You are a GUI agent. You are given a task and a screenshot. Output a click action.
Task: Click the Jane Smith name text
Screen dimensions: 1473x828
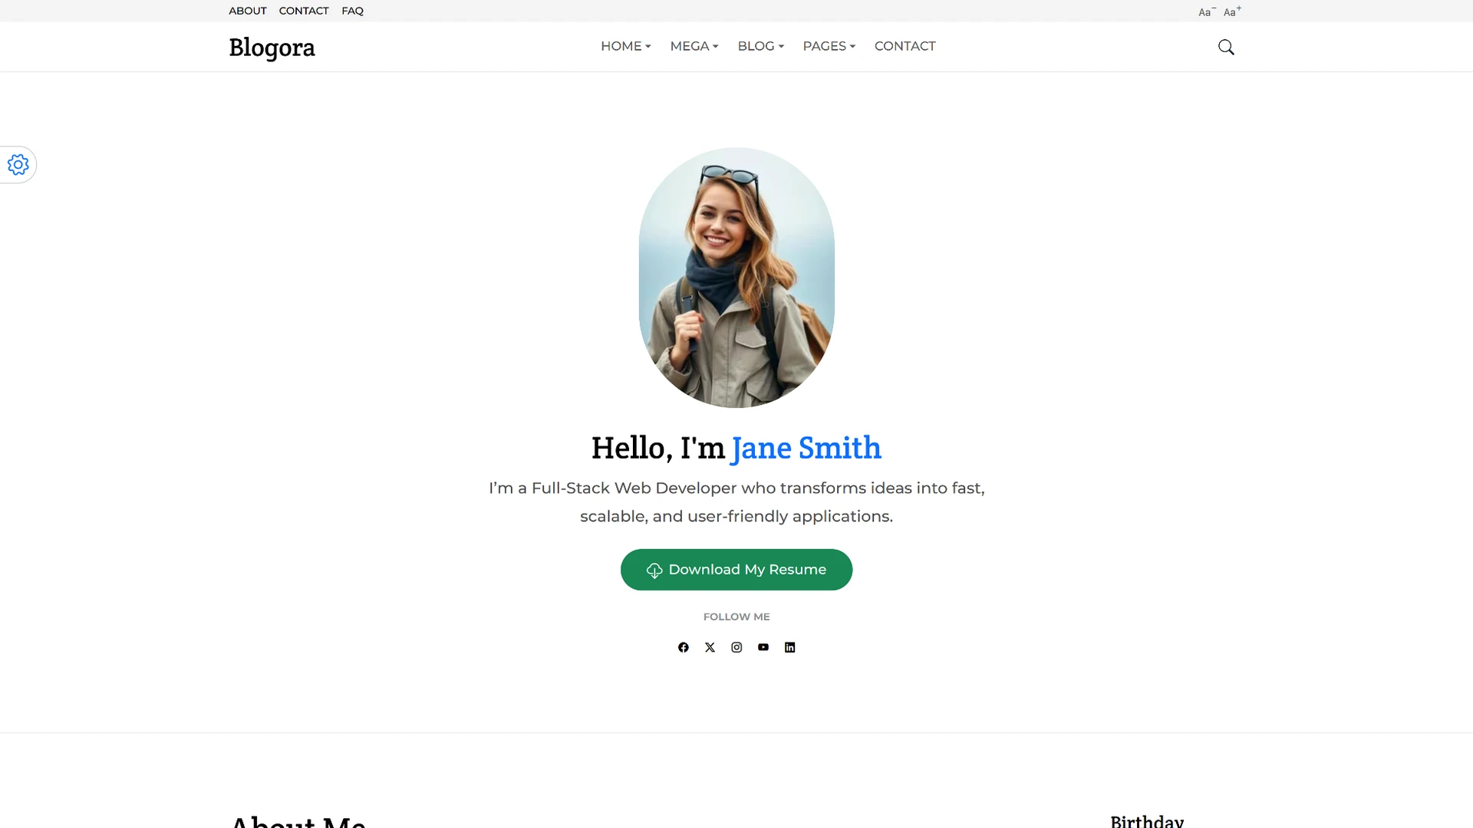(x=806, y=449)
